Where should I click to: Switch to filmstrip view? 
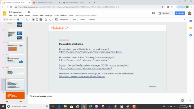pyautogui.click(x=7, y=101)
